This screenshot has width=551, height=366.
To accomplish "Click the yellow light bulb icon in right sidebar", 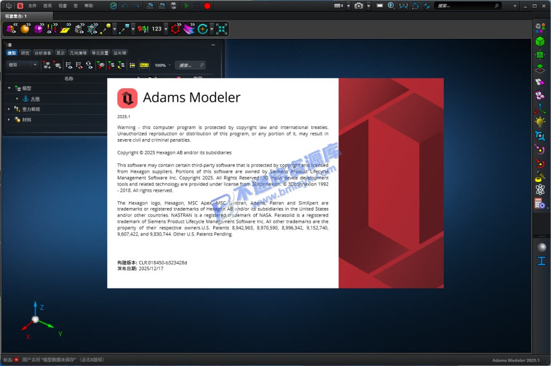I will point(540,122).
